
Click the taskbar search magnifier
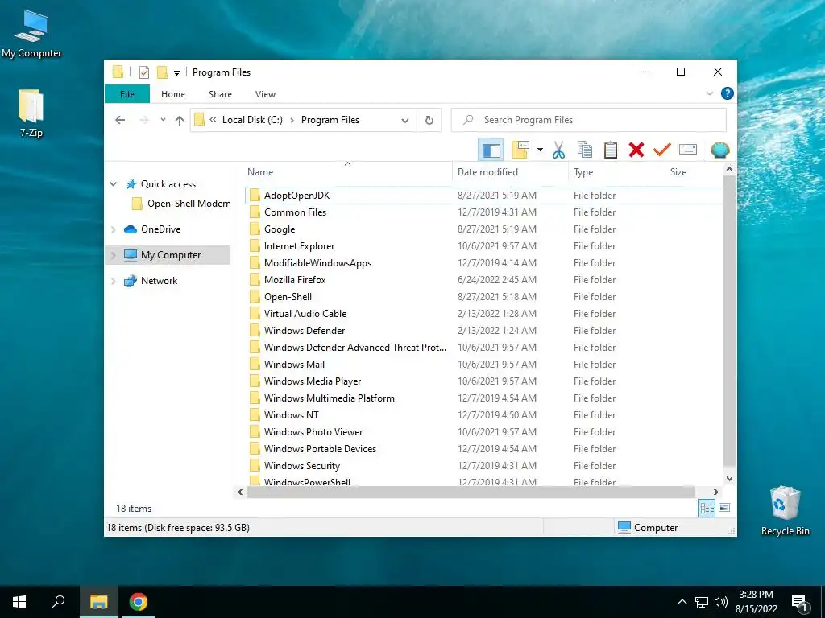(x=58, y=602)
